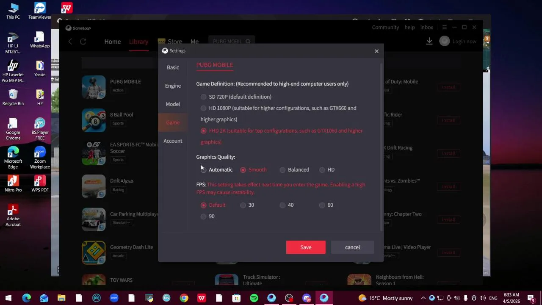
Task: Open GameLoop Community link
Action: 385,28
